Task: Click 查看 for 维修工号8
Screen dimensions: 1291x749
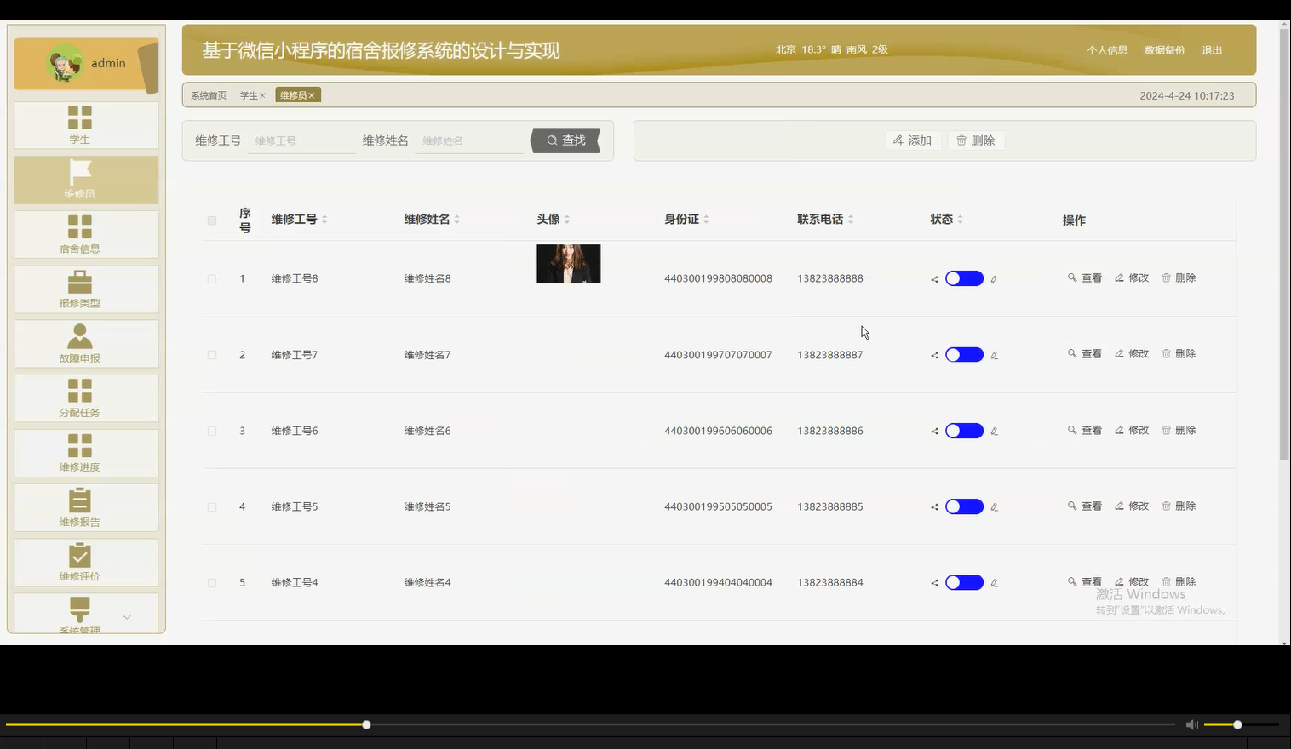Action: click(x=1085, y=278)
